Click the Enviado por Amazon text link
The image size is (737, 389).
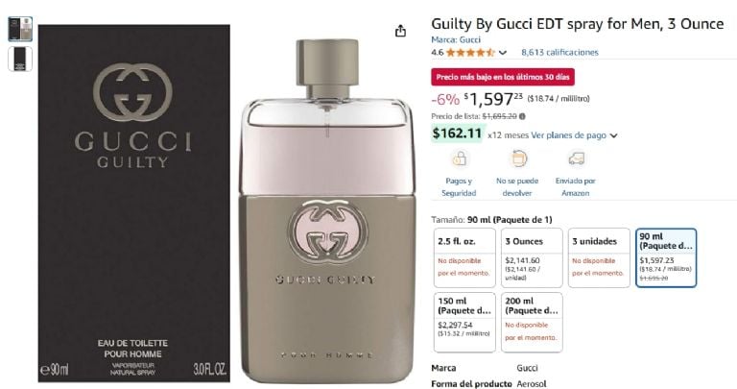(x=576, y=186)
